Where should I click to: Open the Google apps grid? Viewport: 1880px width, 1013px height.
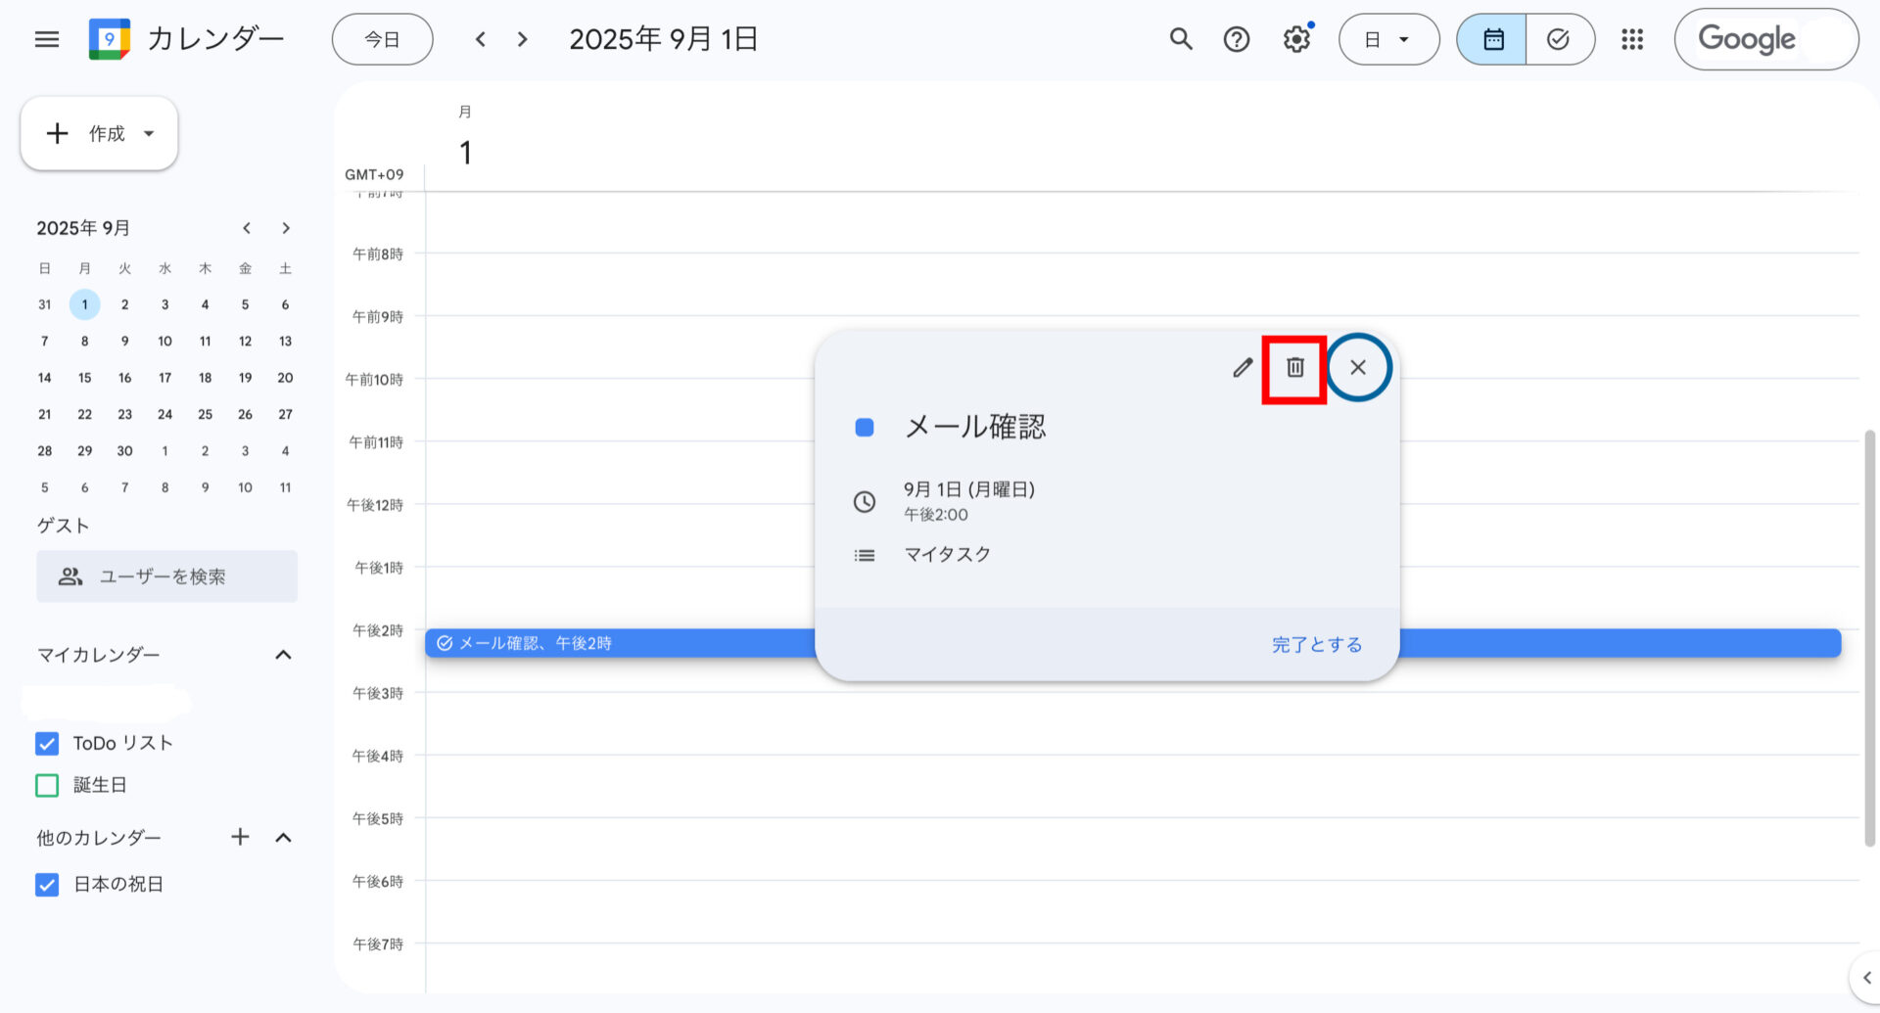1632,39
